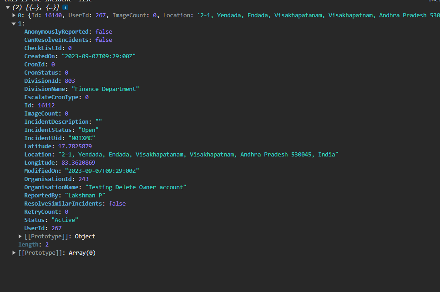Select the IncidentStatus "Open" value
The image size is (440, 292).
click(x=88, y=130)
